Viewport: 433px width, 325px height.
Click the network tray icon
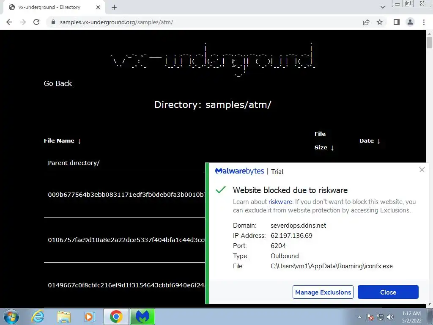click(380, 317)
